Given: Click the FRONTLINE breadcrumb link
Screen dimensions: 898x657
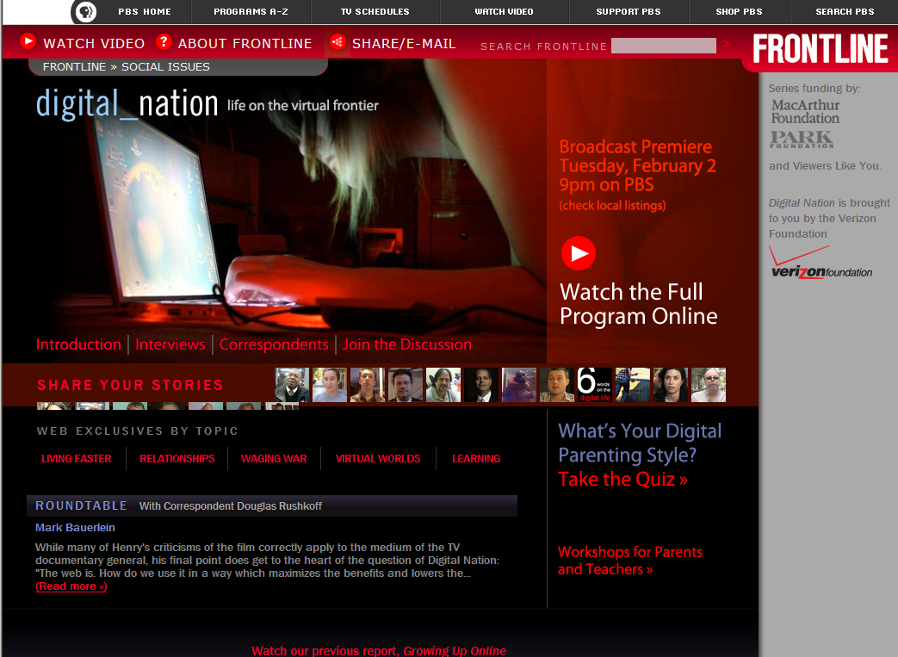Looking at the screenshot, I should (x=74, y=67).
